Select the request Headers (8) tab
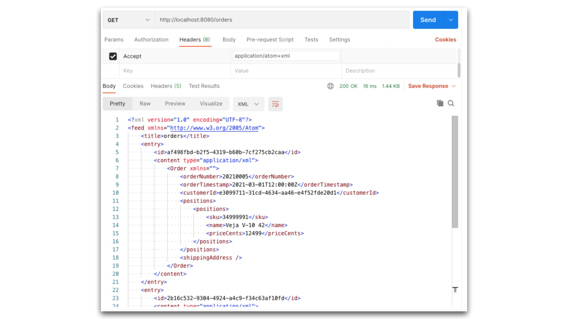568x319 pixels. click(x=195, y=40)
